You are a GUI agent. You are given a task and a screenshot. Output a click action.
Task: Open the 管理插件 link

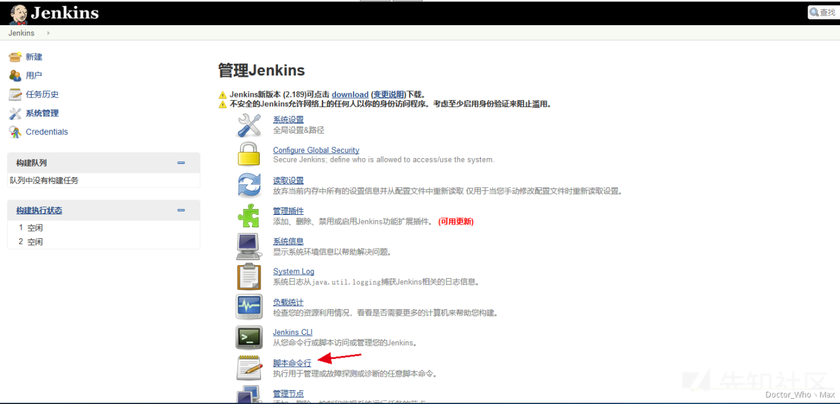click(x=288, y=211)
